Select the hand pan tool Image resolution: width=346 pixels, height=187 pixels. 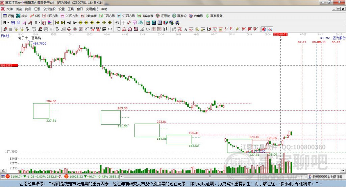click(x=117, y=23)
